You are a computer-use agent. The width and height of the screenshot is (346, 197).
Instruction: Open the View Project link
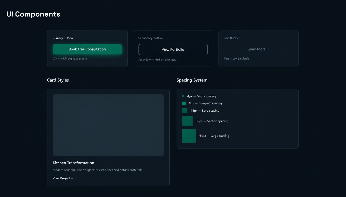[62, 178]
